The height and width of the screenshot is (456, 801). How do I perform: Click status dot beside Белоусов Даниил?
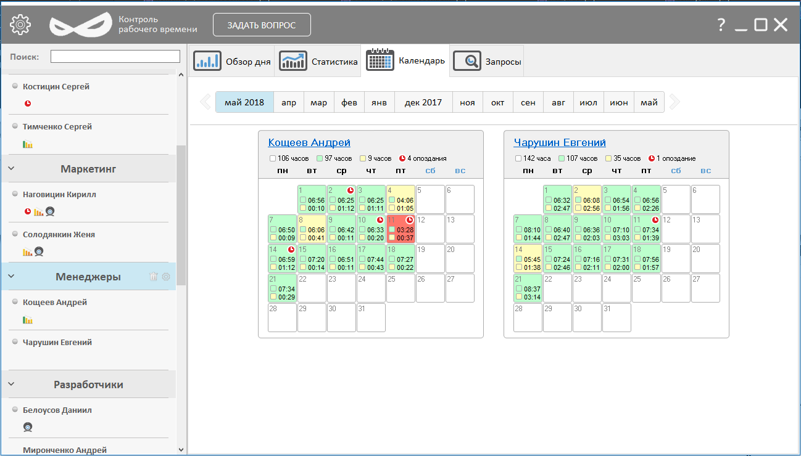(x=15, y=410)
